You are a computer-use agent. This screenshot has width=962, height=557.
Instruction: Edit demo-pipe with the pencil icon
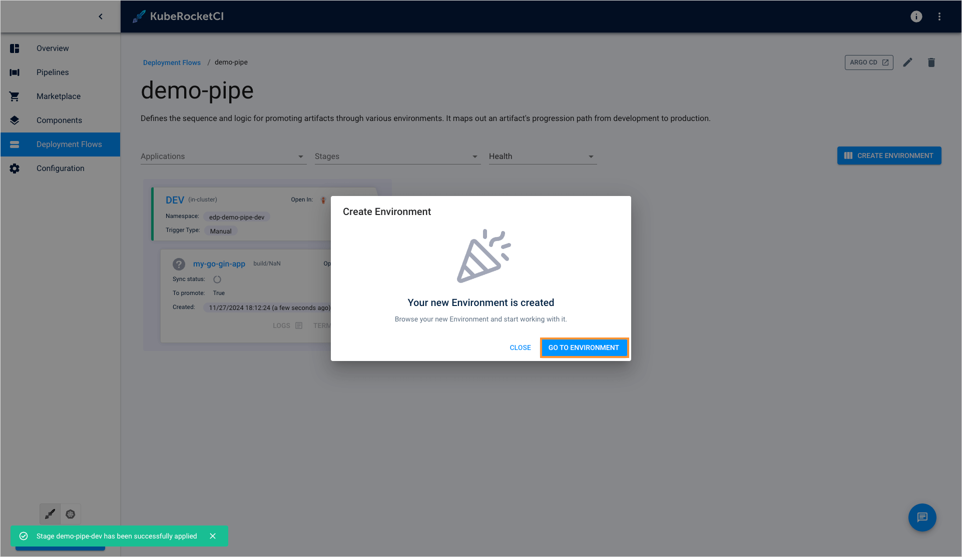[x=907, y=62]
